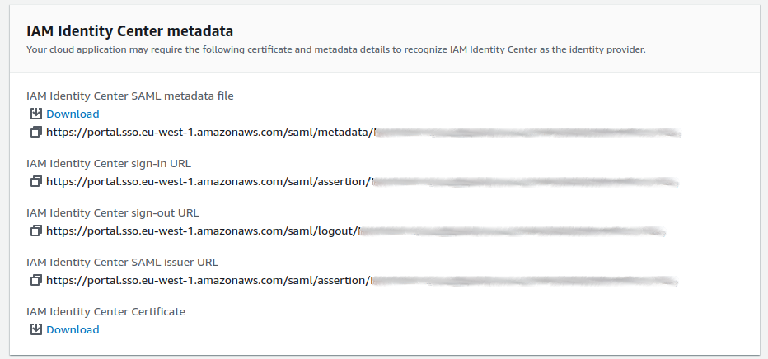Click the 'IAM Identity Center sign-out URL' label

(113, 212)
